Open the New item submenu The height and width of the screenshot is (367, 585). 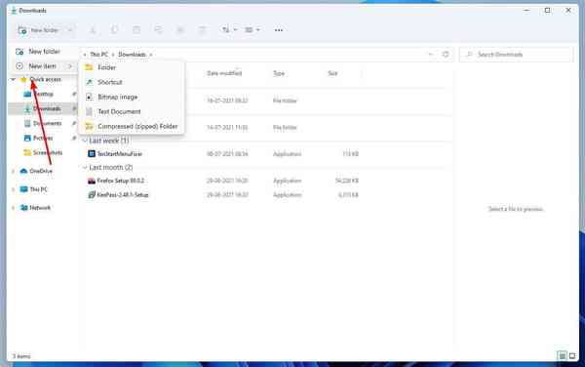click(45, 66)
